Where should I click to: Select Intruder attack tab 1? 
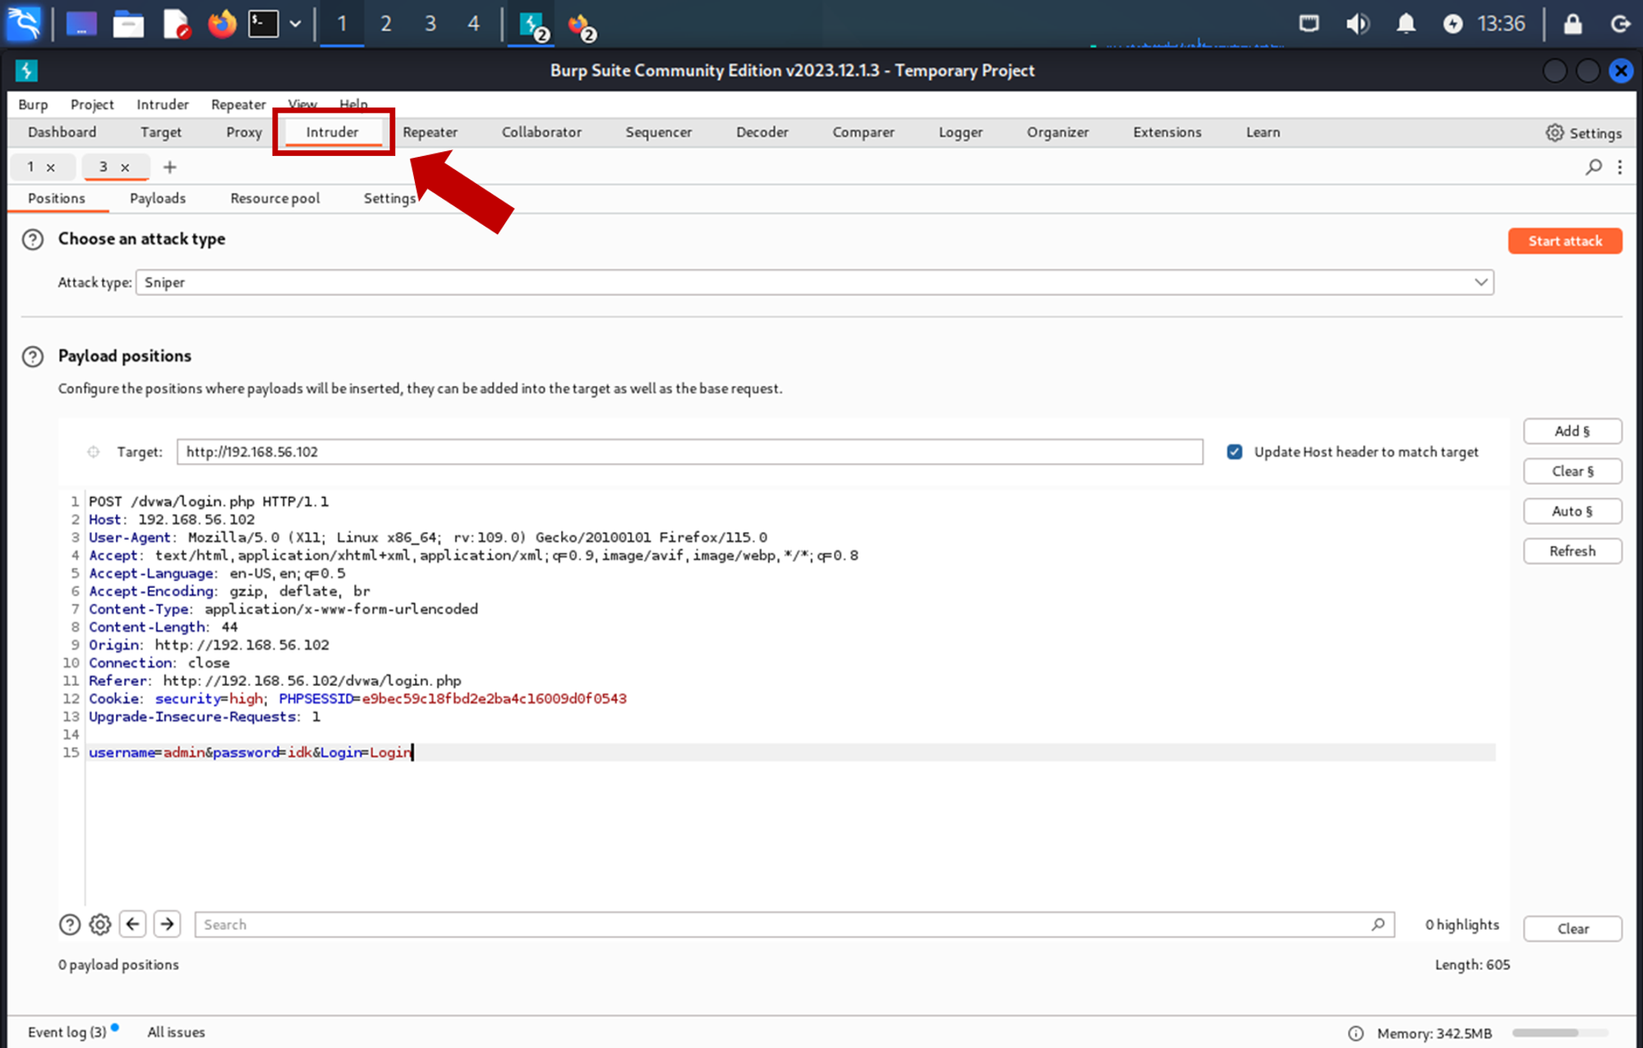click(30, 167)
